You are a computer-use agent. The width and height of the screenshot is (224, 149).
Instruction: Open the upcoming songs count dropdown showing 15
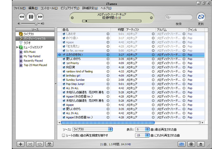142,135
